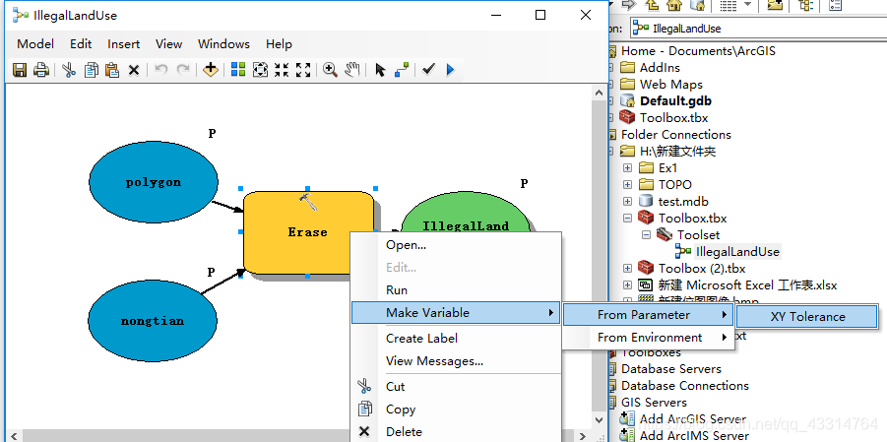The height and width of the screenshot is (442, 887).
Task: Choose the Select arrow tool
Action: point(380,70)
